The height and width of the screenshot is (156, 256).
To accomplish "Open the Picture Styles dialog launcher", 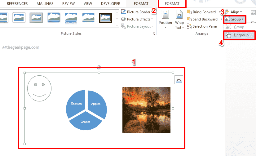I will tap(154, 34).
